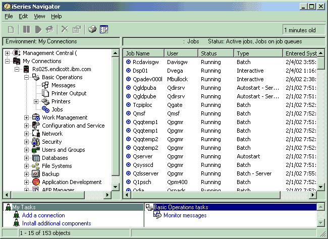Expand the Databases node
328x239 pixels.
26,158
